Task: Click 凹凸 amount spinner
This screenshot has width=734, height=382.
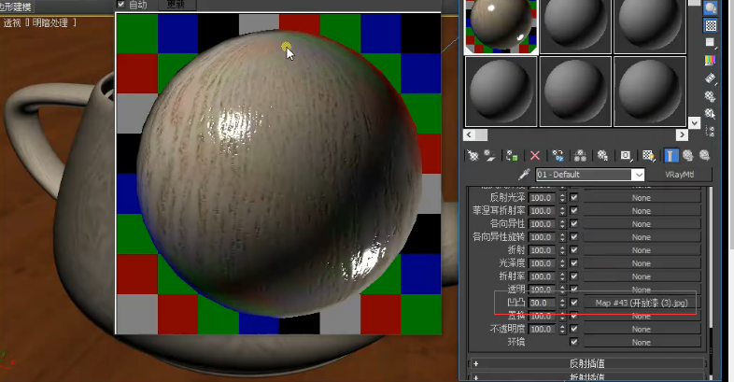Action: pyautogui.click(x=563, y=303)
